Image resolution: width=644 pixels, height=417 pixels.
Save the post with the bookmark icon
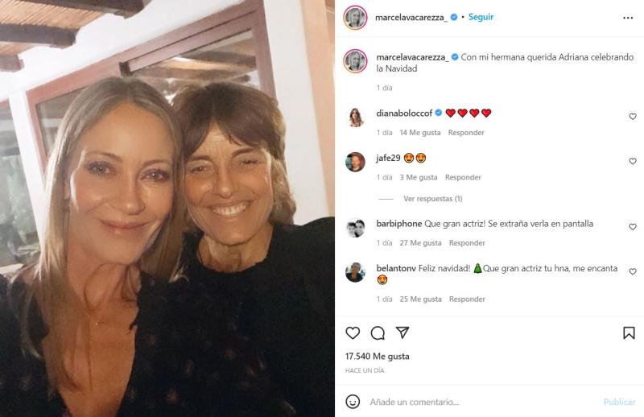click(x=629, y=332)
